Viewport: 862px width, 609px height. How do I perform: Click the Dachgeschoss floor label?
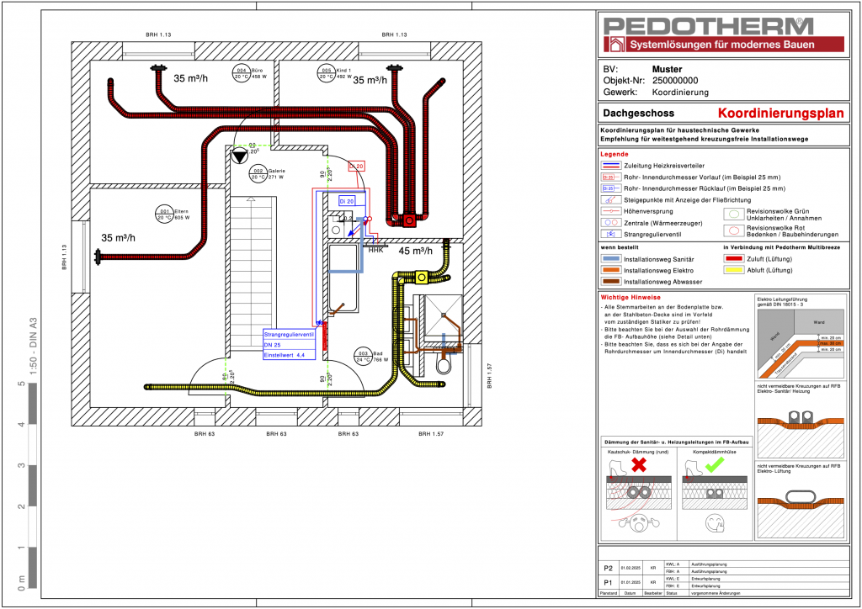[x=638, y=113]
